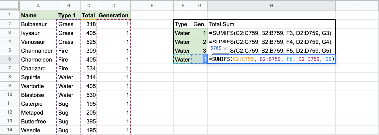This screenshot has height=135, width=379.
Task: Select row 6 header
Action: 10,60
